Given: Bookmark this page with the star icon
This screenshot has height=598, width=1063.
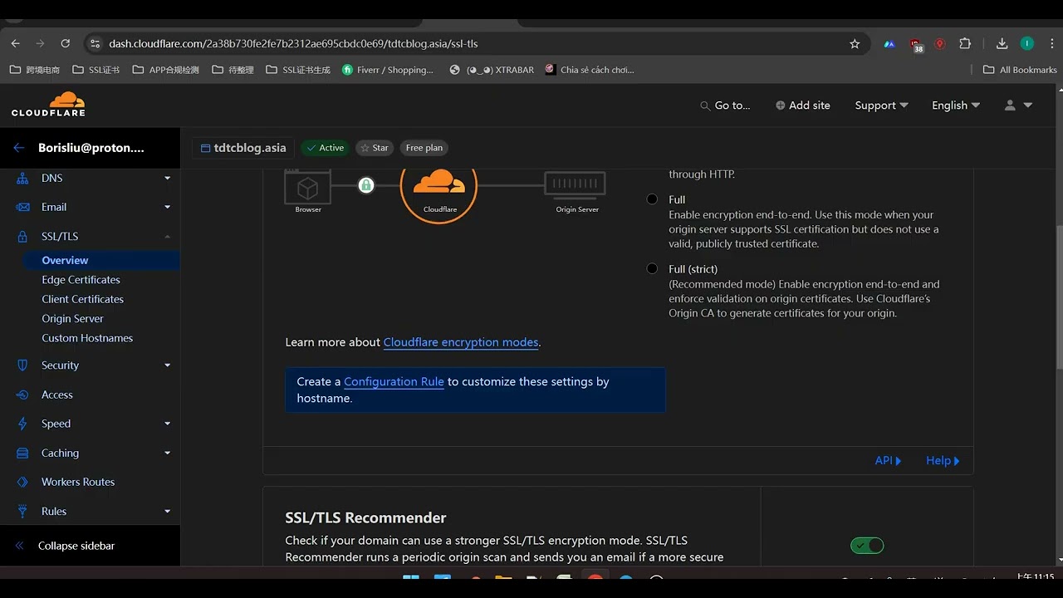Looking at the screenshot, I should click(x=855, y=43).
